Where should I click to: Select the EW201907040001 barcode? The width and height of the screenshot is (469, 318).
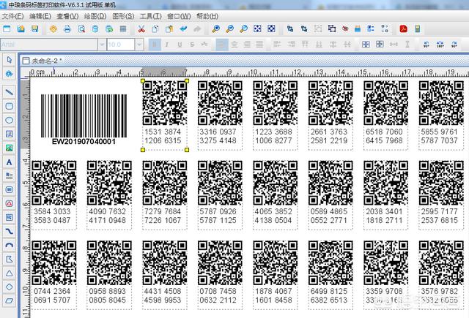tap(84, 119)
